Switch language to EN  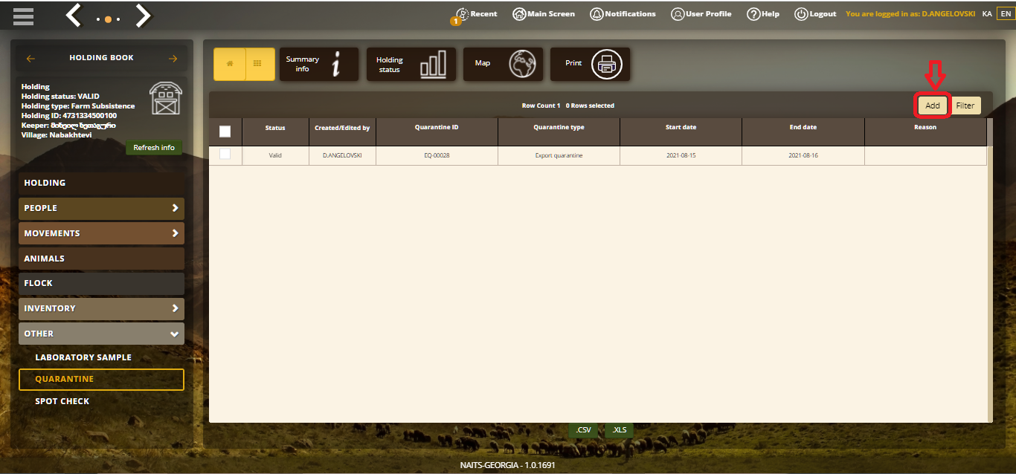[1006, 14]
